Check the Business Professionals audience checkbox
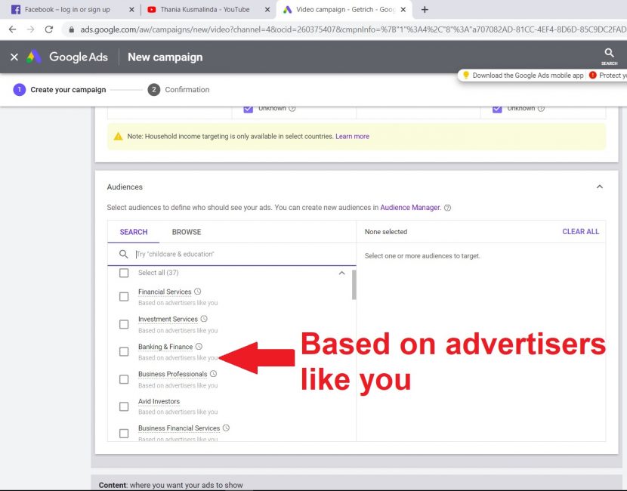Viewport: 627px width, 491px height. pos(123,378)
